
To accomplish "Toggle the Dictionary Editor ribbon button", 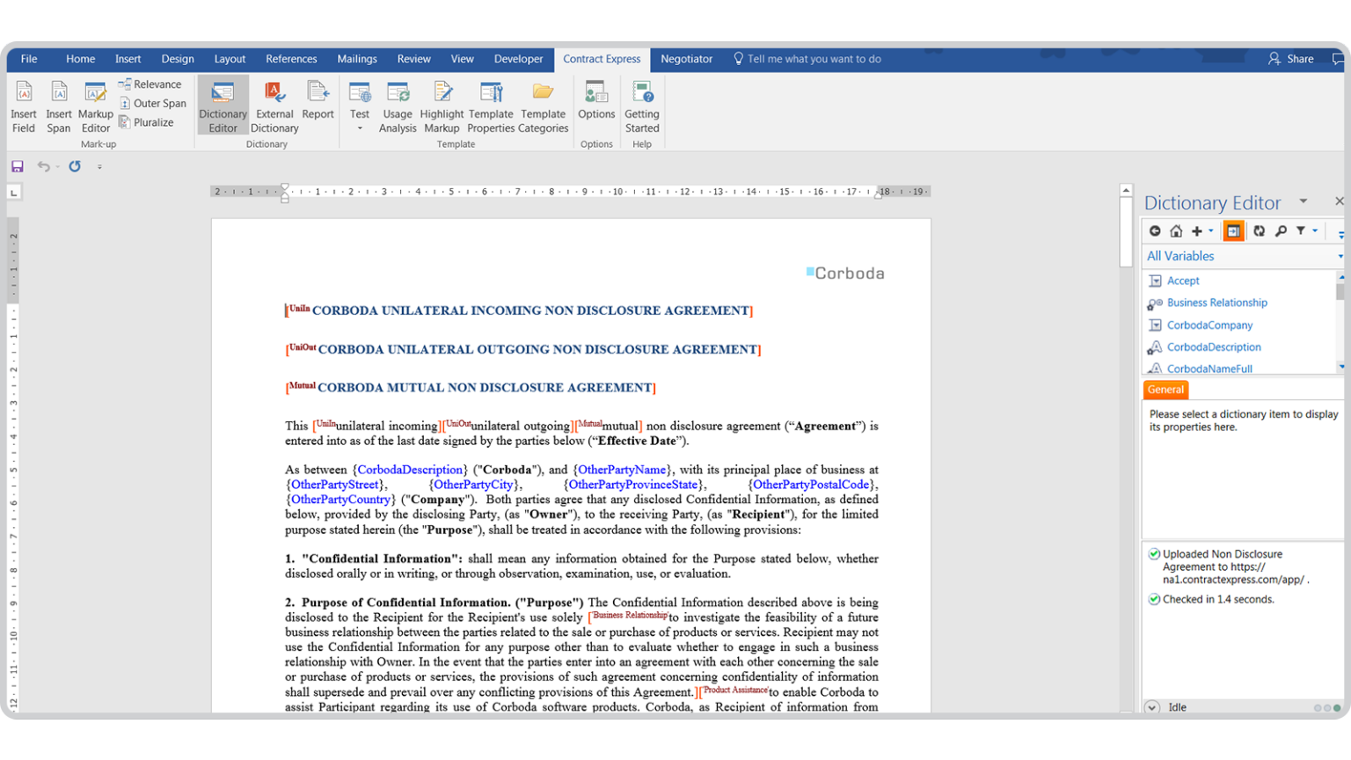I will [x=223, y=106].
